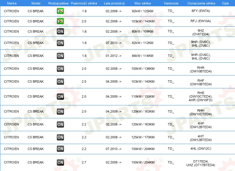The height and width of the screenshot is (171, 235).
Task: Select the engine code 6FY (EW7A)
Action: (x=201, y=11)
